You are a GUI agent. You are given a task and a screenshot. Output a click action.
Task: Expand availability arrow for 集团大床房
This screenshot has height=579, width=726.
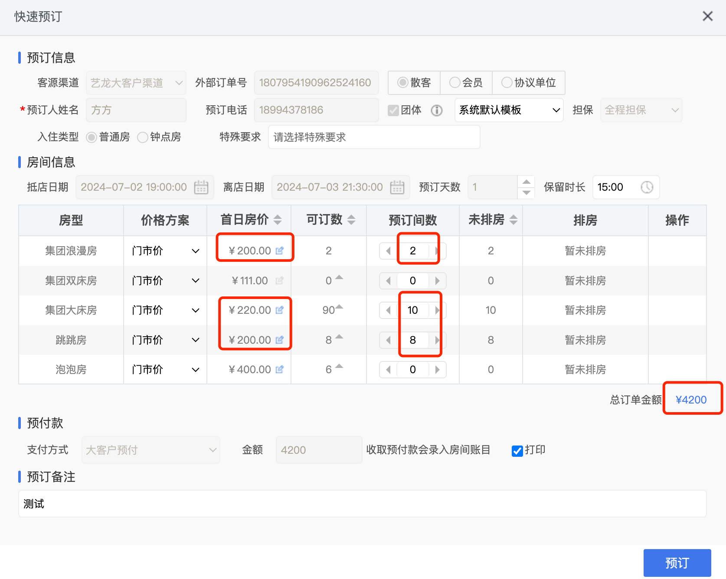coord(339,307)
